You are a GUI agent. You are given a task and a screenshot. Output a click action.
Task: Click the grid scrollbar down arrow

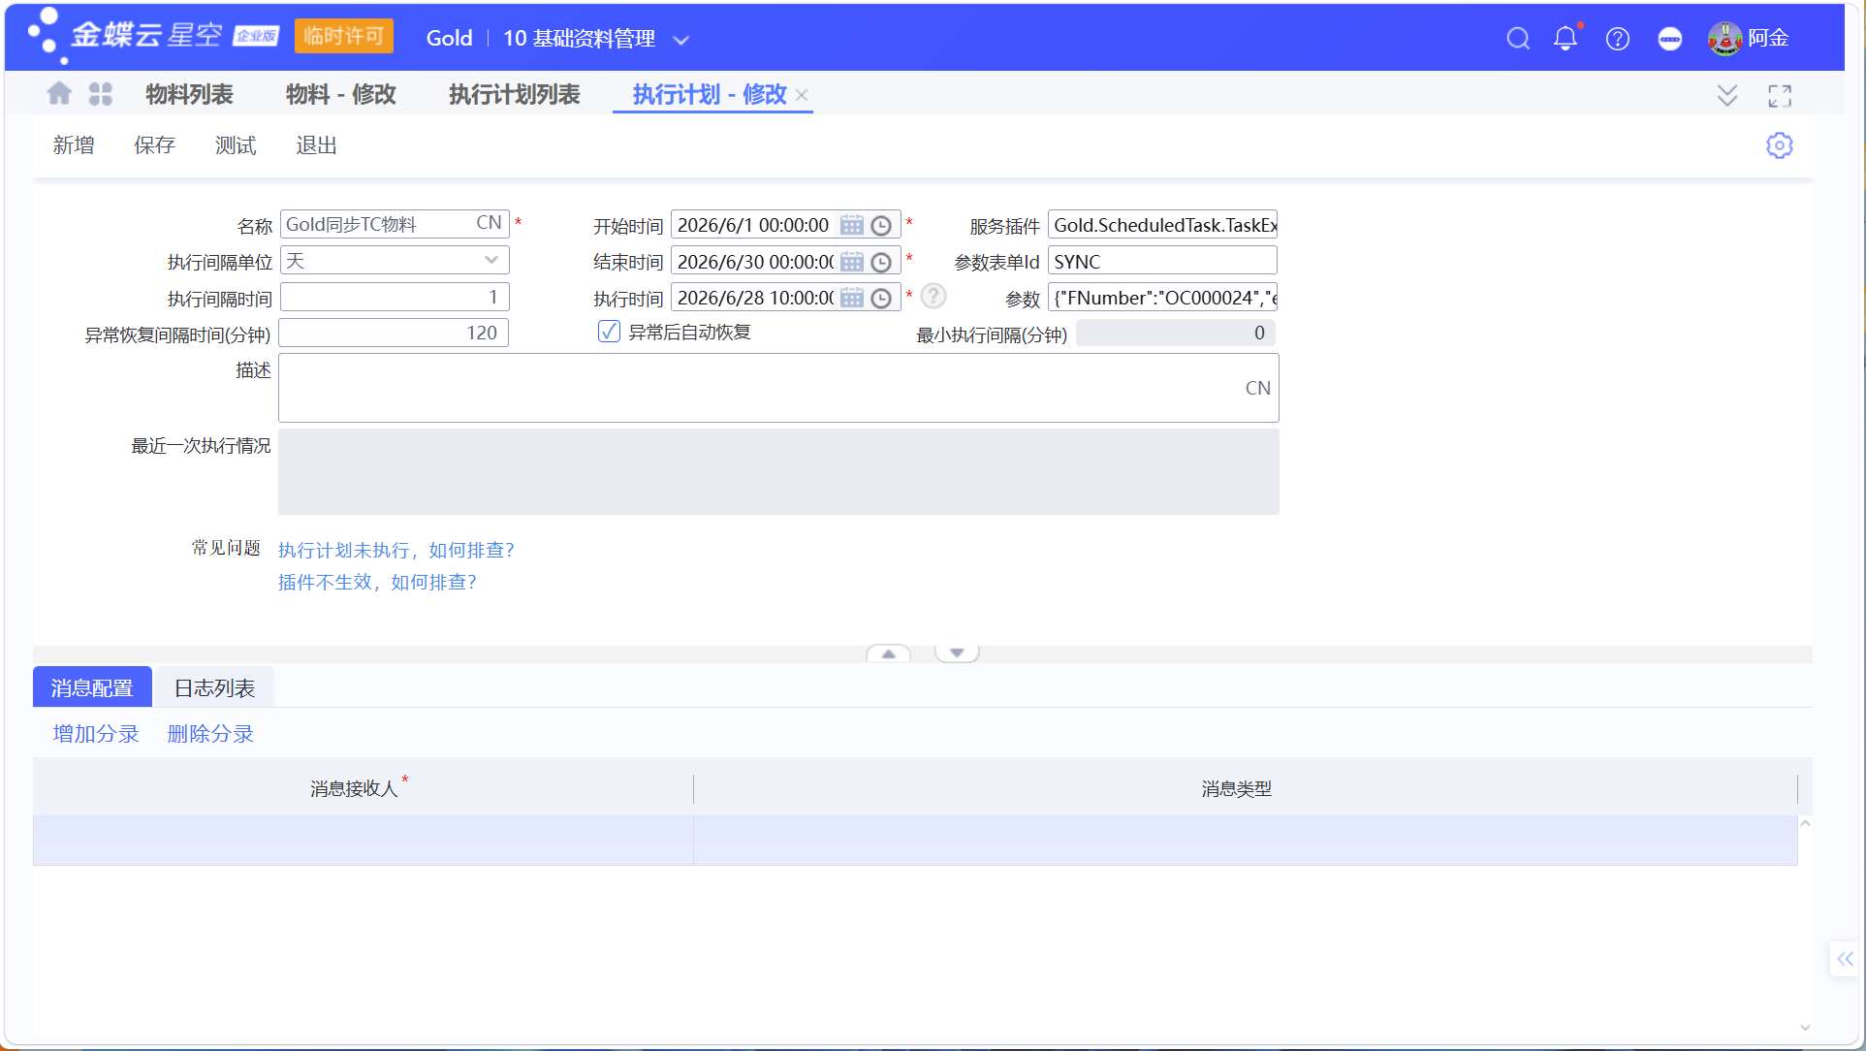(1805, 1028)
